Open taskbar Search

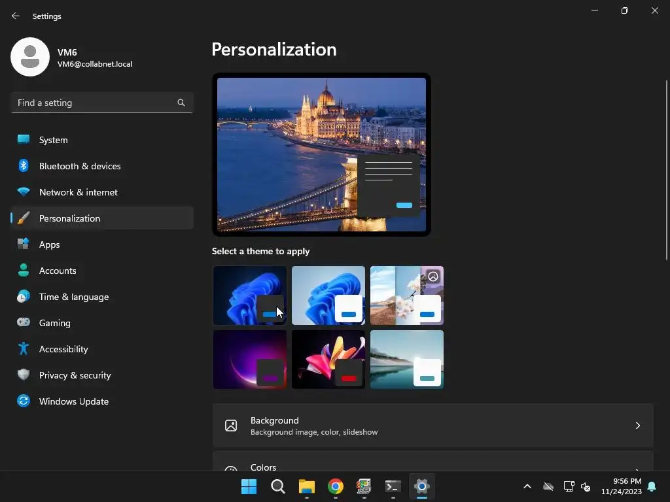click(277, 486)
